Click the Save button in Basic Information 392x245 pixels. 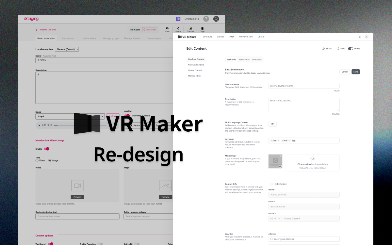click(x=355, y=72)
